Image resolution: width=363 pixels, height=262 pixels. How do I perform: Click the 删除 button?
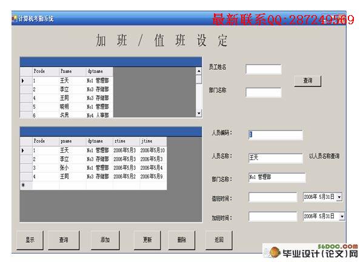click(x=182, y=240)
